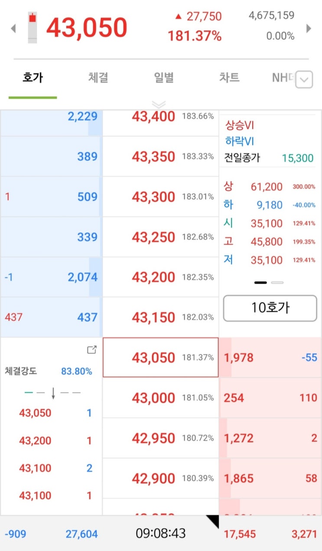The height and width of the screenshot is (551, 322).
Task: Switch to the second info page dot
Action: coord(277,282)
